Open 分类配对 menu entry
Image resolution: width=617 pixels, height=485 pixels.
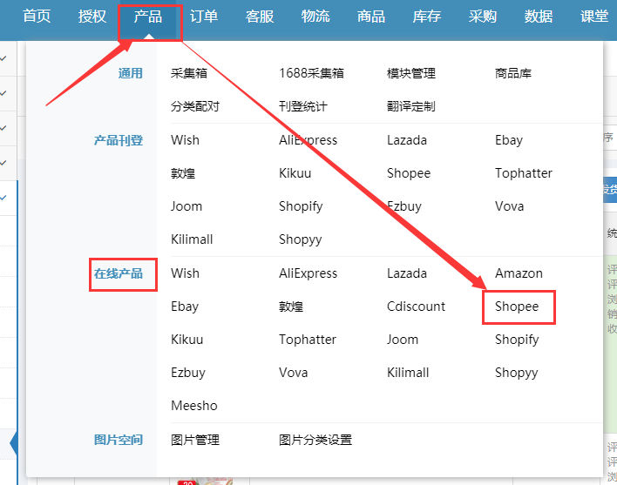[x=195, y=106]
